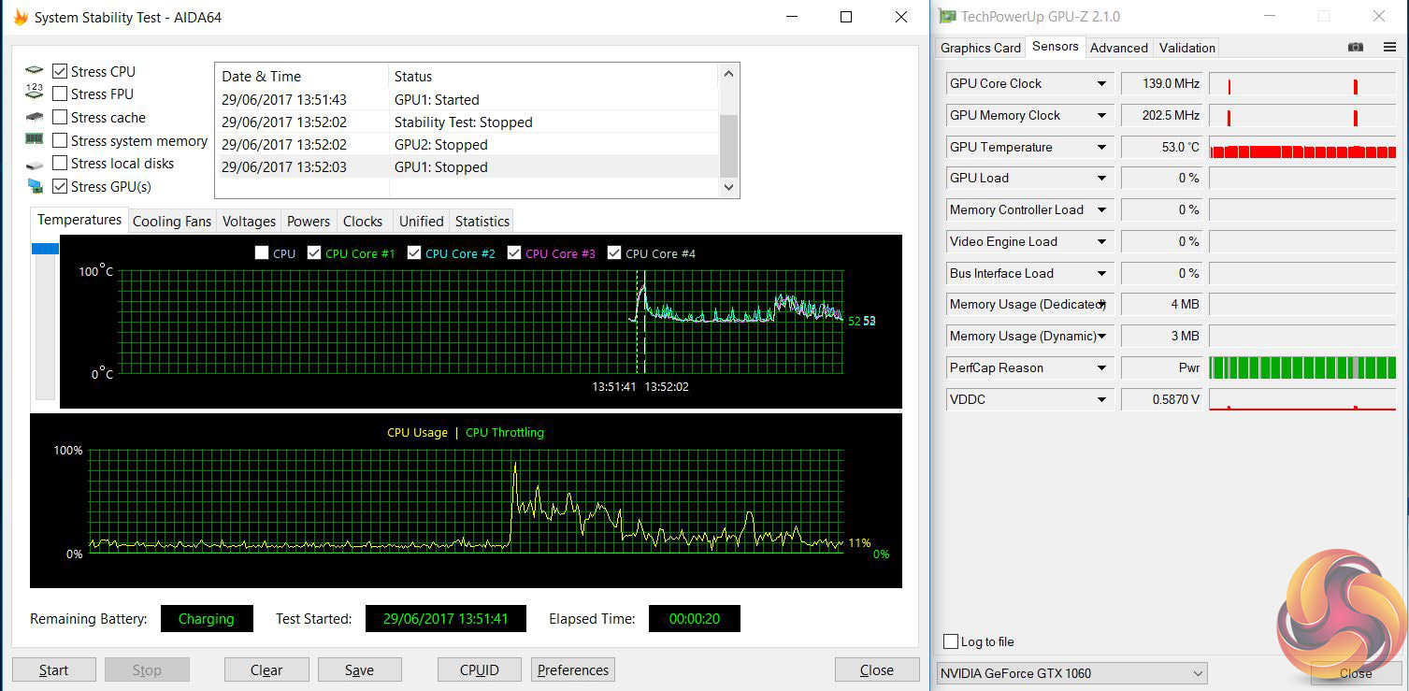
Task: Click the monitor icon beside Stress GPU(s)
Action: click(35, 186)
